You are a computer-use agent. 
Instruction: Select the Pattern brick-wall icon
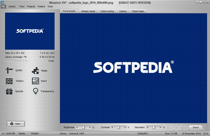(x=9, y=81)
